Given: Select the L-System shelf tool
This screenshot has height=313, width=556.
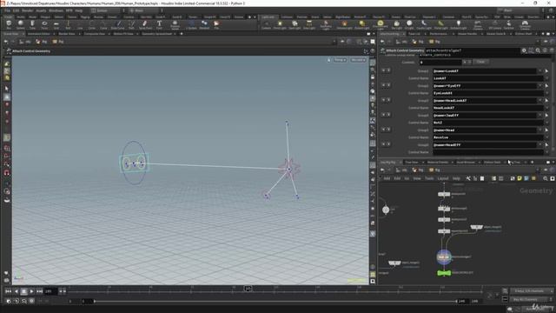Looking at the screenshot, I should coord(191,24).
